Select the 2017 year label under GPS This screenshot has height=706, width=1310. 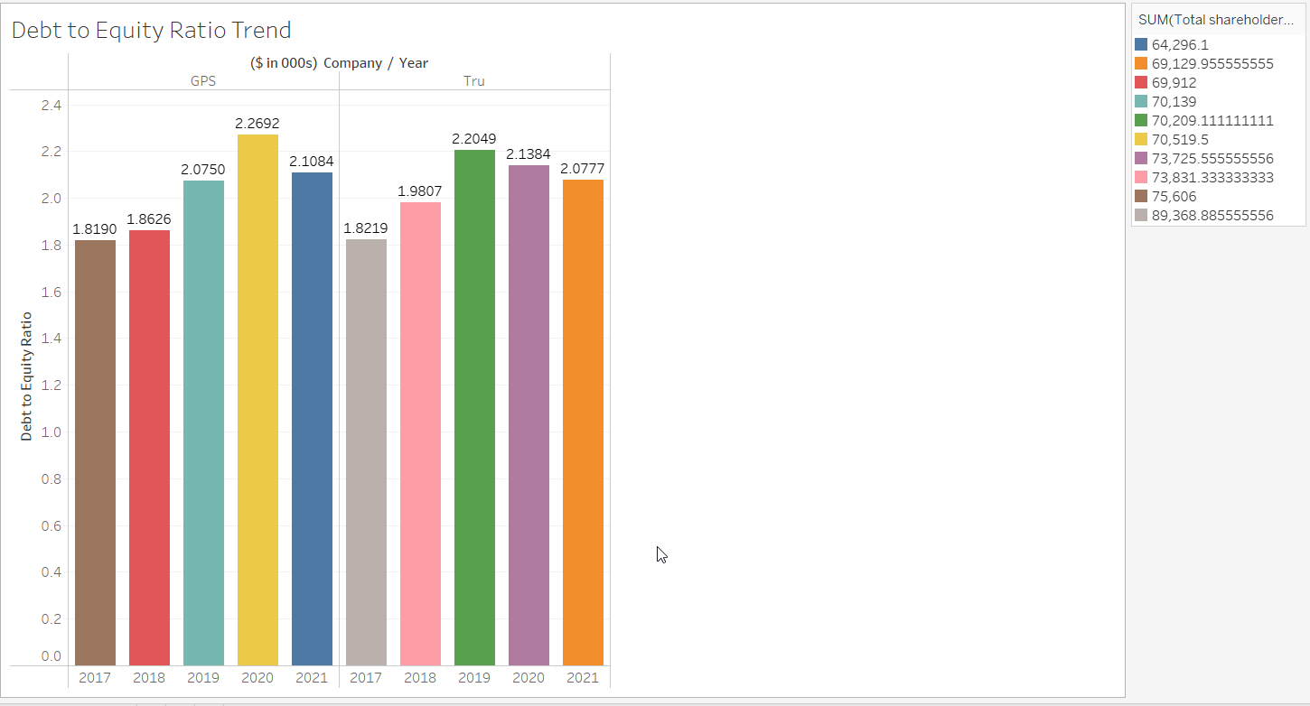pyautogui.click(x=95, y=676)
